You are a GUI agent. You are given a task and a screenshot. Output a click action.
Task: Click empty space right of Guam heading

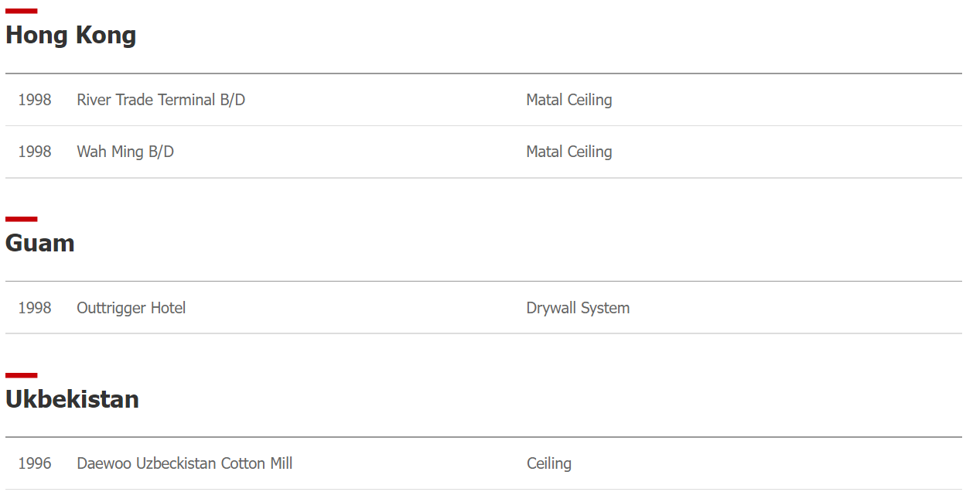[518, 243]
